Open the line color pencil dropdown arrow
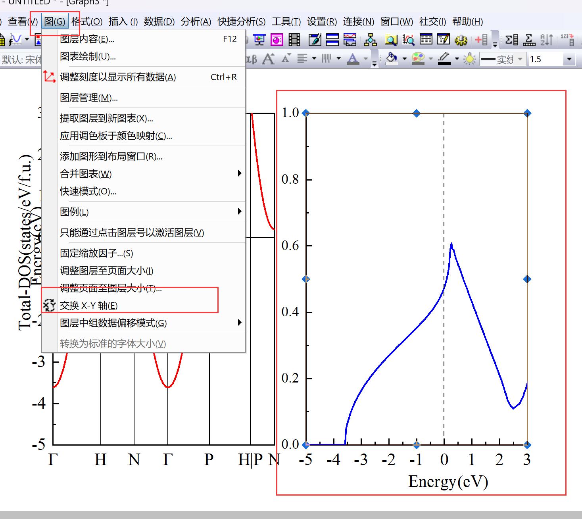Image resolution: width=582 pixels, height=519 pixels. 457,59
